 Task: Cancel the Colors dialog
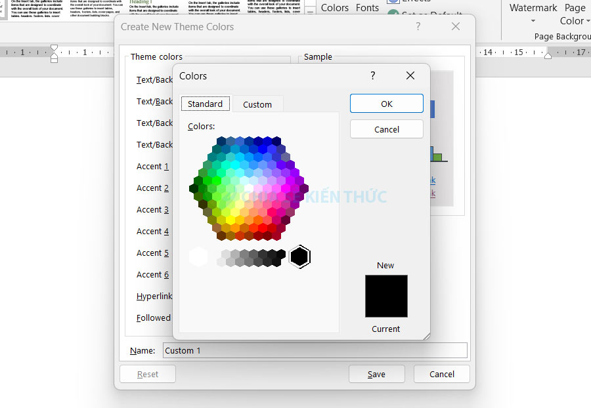coord(386,129)
